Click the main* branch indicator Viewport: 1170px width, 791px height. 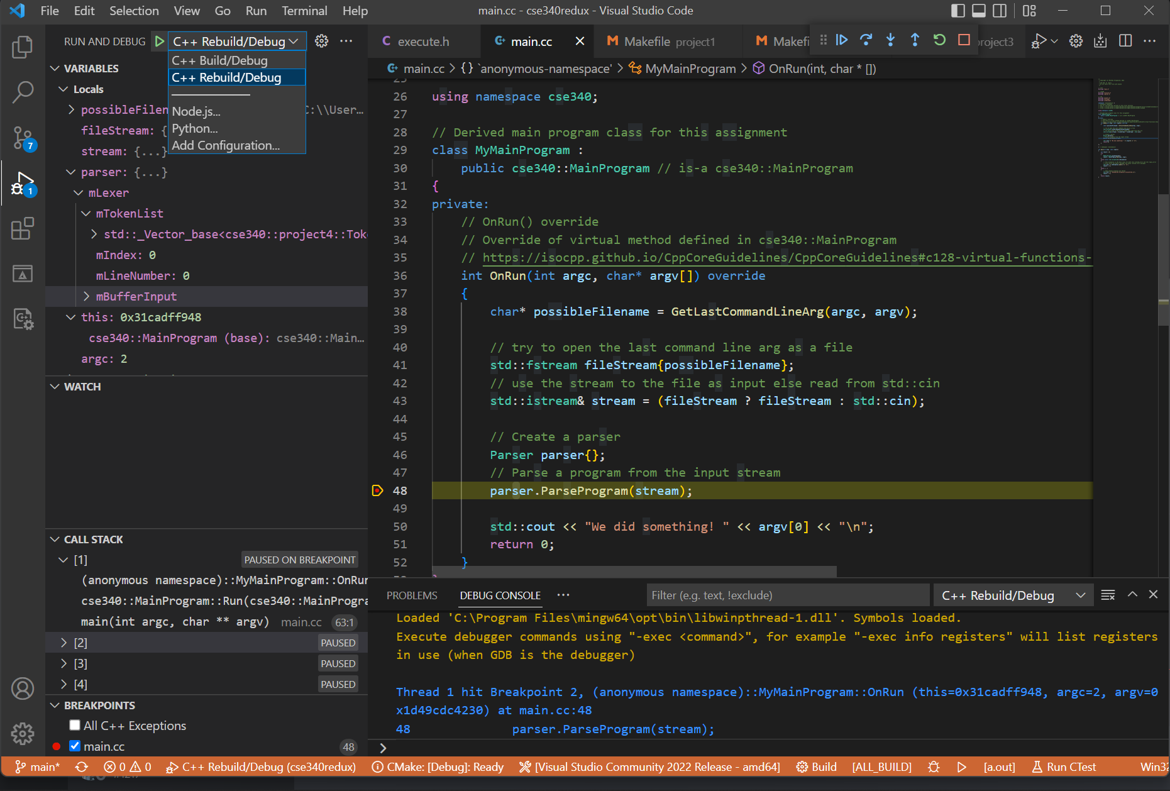point(37,766)
